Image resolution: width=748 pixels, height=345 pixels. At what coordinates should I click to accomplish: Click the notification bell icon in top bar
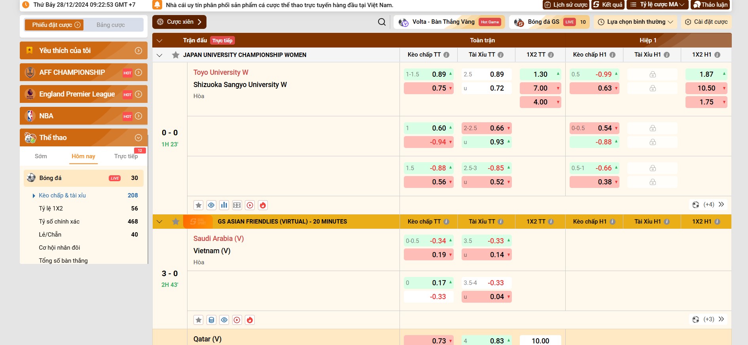tap(157, 5)
